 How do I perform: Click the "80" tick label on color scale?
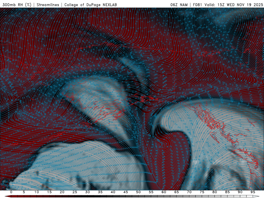point(215,192)
